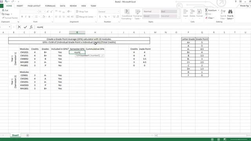Image resolution: width=251 pixels, height=141 pixels.
Task: Confirm the formula with the checkmark icon
Action: [x=25, y=27]
